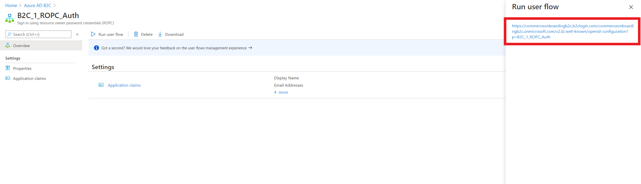Open the feedback arrow link in banner
641x184 pixels.
click(x=250, y=48)
